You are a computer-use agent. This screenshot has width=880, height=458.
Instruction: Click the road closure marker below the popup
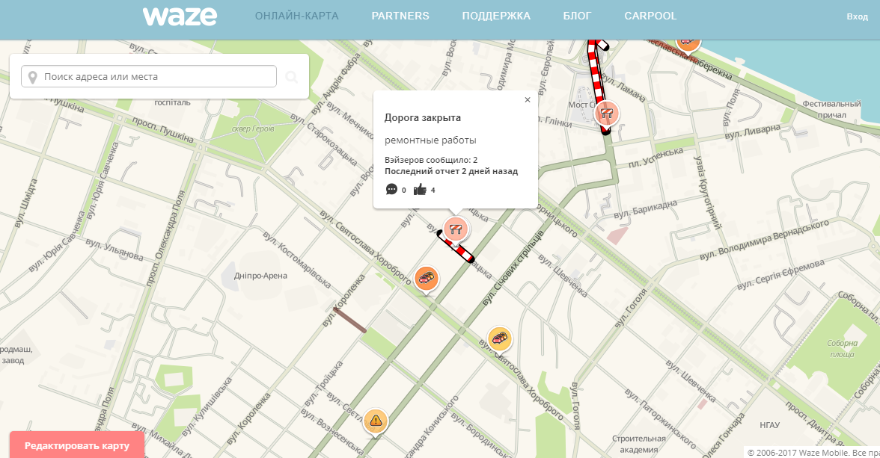(455, 228)
